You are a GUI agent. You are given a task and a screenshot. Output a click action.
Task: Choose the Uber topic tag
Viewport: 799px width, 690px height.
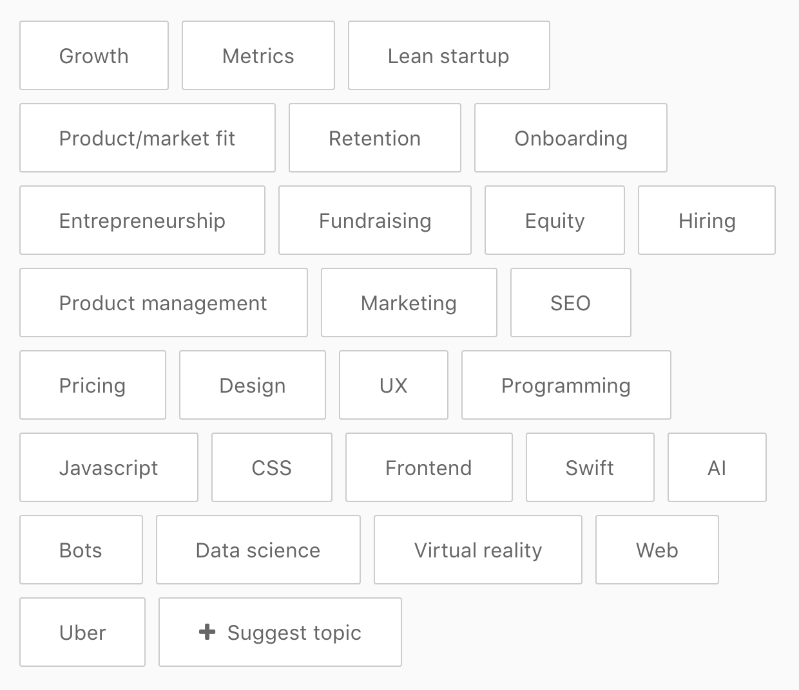coord(82,633)
